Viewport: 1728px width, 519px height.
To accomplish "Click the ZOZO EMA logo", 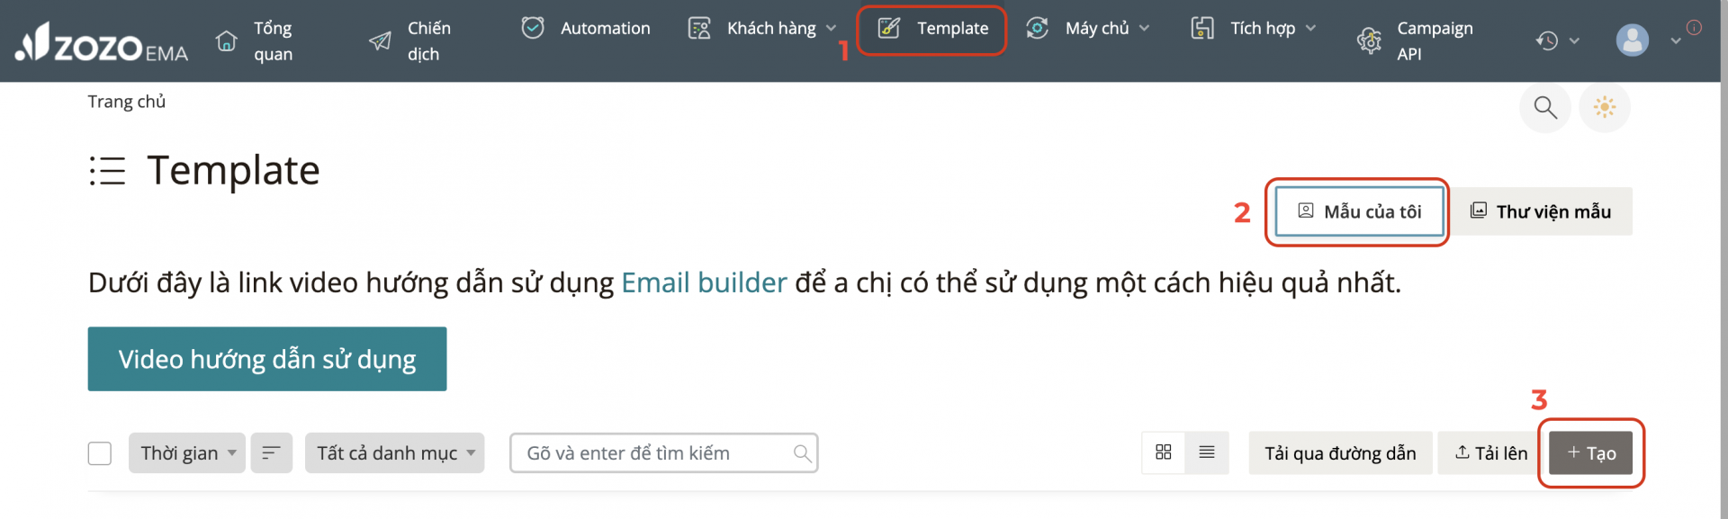I will pyautogui.click(x=101, y=42).
